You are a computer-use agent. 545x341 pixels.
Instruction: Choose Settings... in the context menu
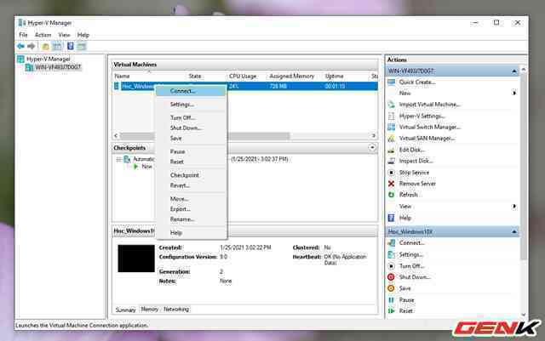click(x=191, y=105)
